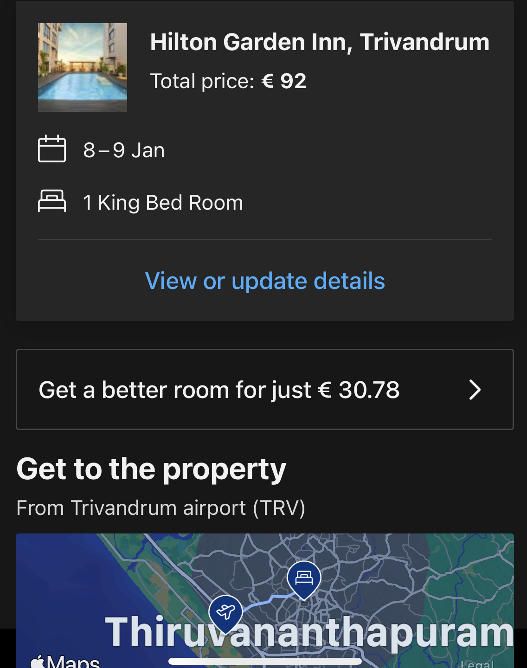
Task: Tap the Total price € 92 text
Action: pyautogui.click(x=228, y=81)
